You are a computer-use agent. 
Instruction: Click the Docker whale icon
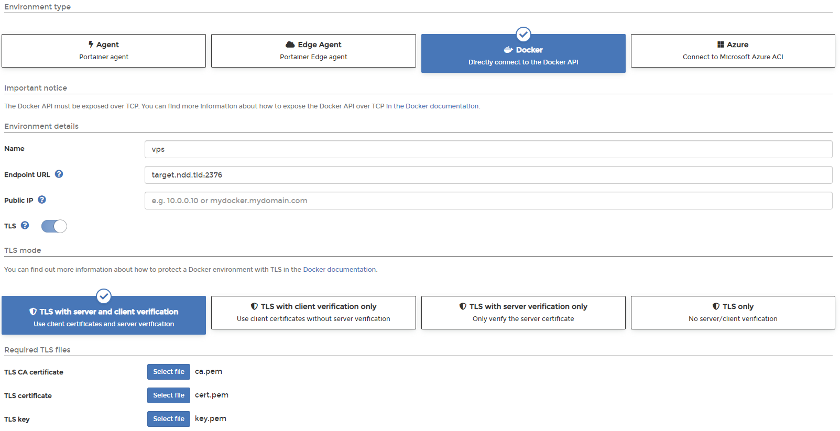point(508,50)
